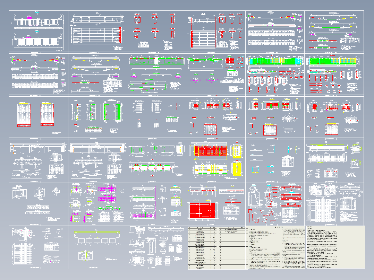Select the green beam sheet with cyan end
The image size is (374, 280).
[x=275, y=75]
